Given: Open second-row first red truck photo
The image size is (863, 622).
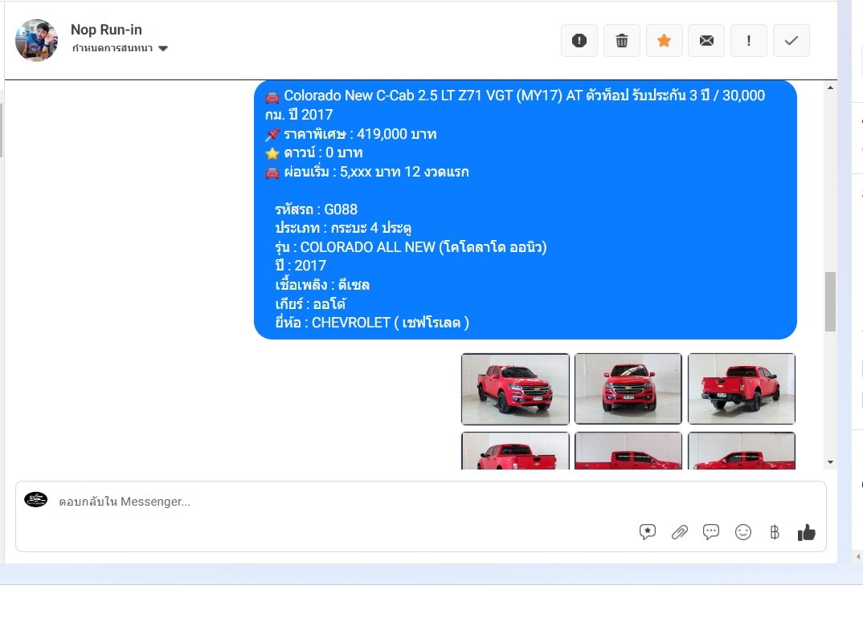Looking at the screenshot, I should click(x=515, y=450).
